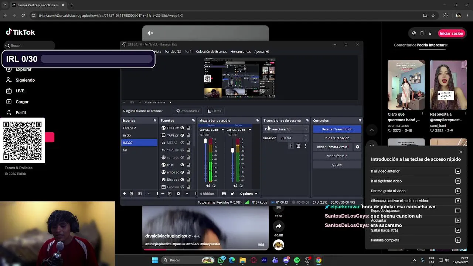Expand menu of the 0.0 dB audio channel
This screenshot has height=266, width=473.
(222, 130)
